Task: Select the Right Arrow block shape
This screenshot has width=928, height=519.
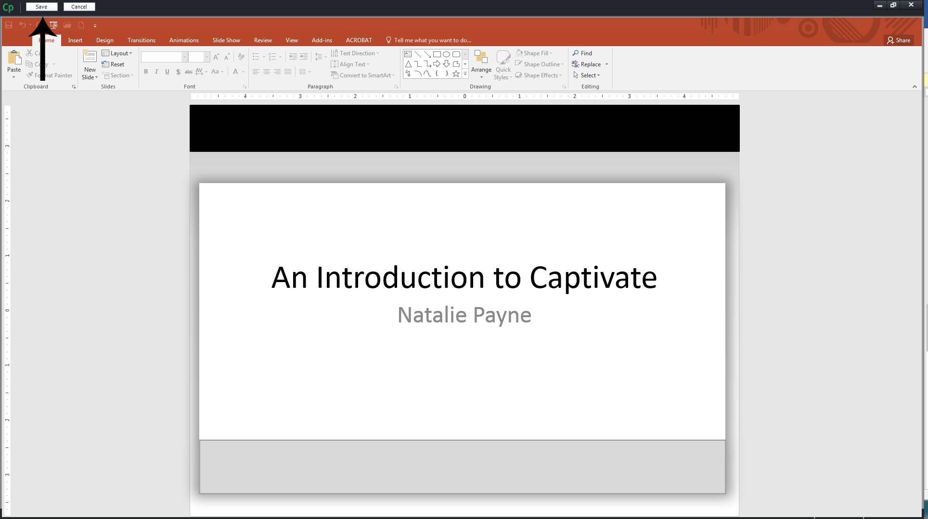Action: coord(437,64)
